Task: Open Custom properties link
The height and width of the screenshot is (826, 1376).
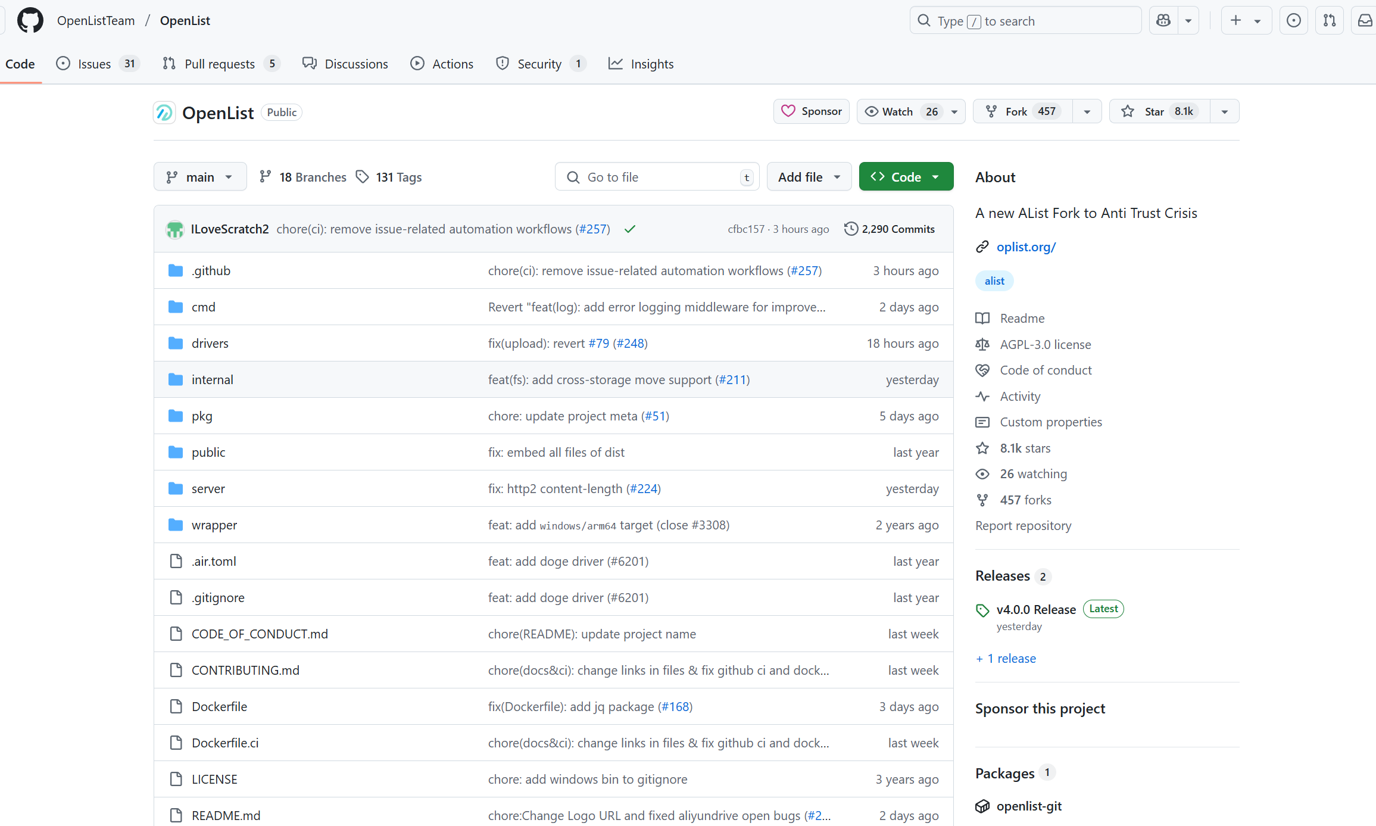Action: 1050,422
